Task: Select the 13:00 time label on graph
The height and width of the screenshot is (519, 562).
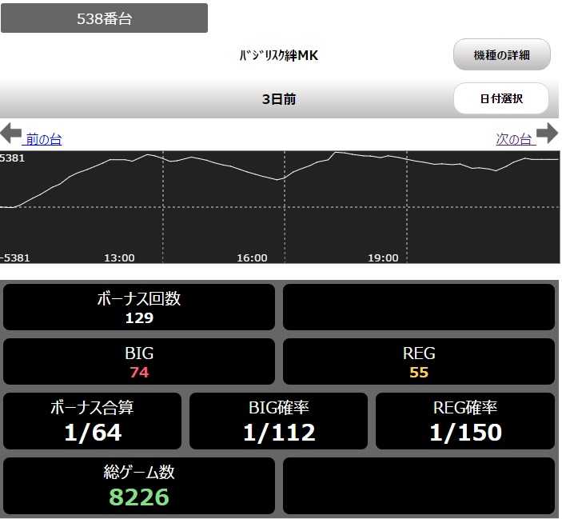Action: click(119, 258)
